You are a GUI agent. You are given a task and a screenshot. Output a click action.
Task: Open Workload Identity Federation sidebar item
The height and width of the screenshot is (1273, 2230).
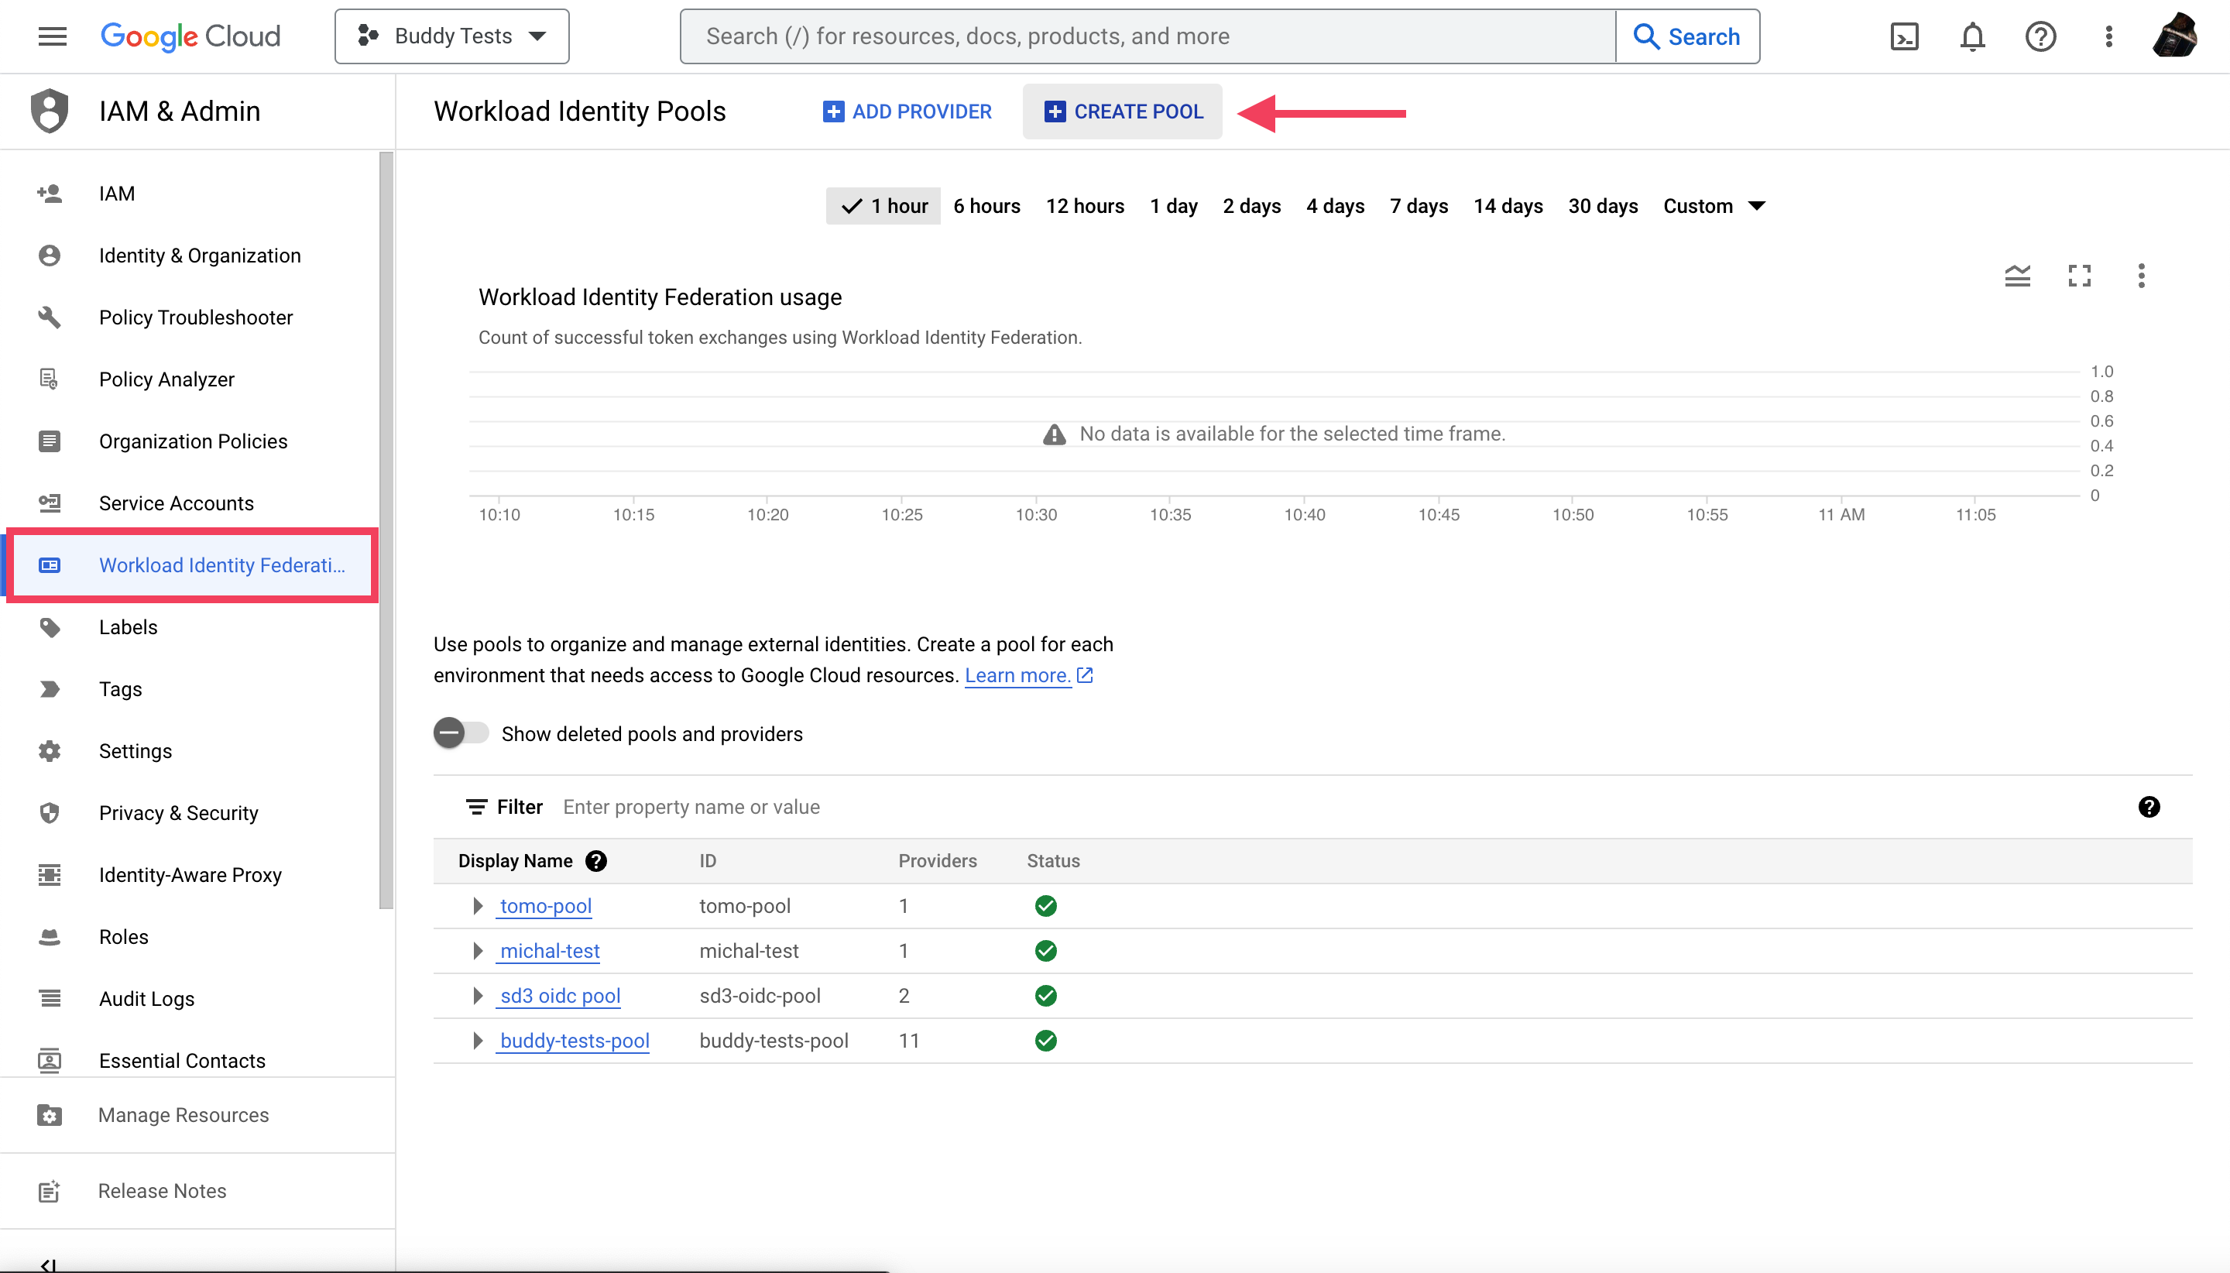pos(192,564)
